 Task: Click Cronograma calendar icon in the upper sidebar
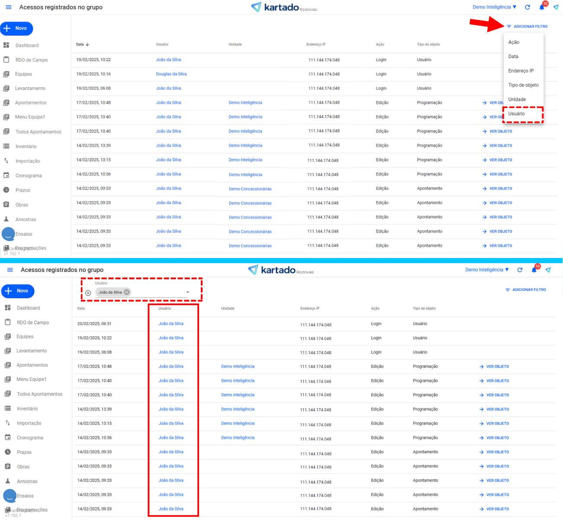pos(6,175)
